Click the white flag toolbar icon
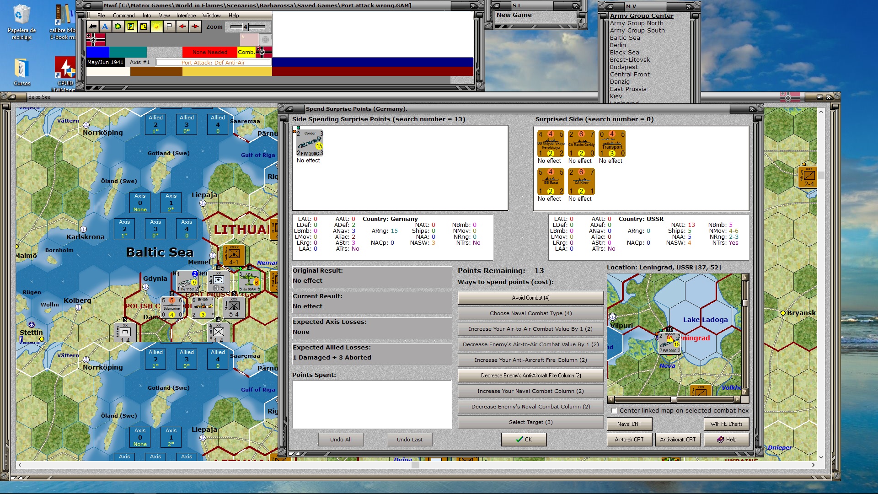Viewport: 878px width, 494px height. click(x=169, y=27)
